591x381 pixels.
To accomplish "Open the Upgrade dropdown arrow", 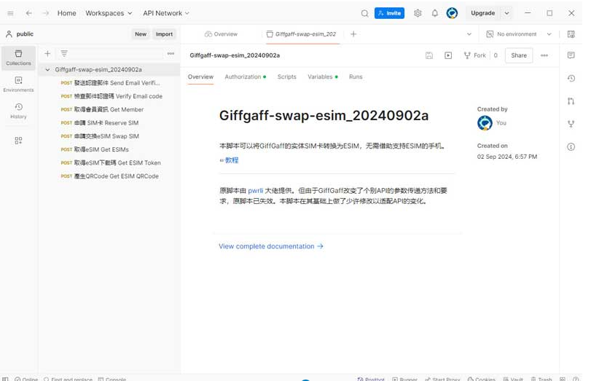I will click(x=506, y=13).
